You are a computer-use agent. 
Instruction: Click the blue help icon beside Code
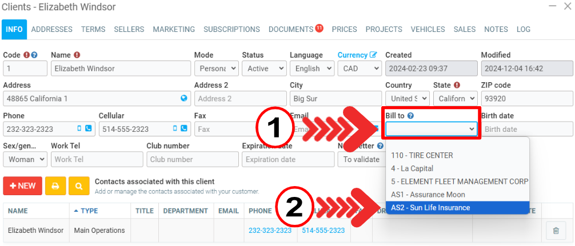(x=34, y=55)
